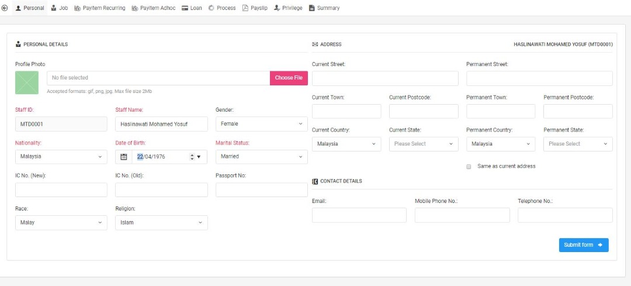Click the Current Postcode field
This screenshot has height=286, width=631.
click(424, 112)
